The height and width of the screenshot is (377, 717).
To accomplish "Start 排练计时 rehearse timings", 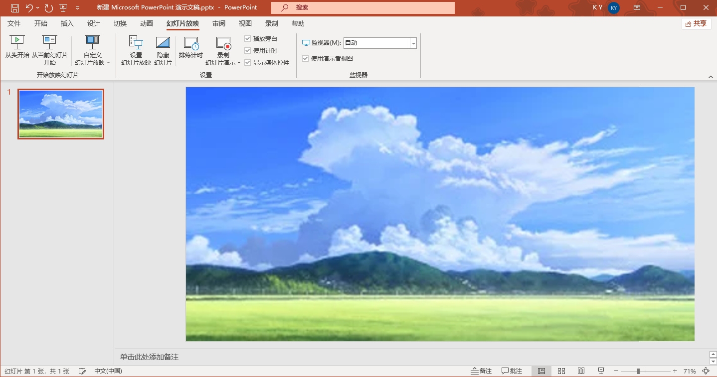I will click(191, 47).
